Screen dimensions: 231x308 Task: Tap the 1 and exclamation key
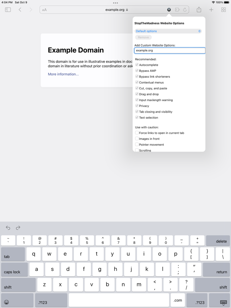[24, 241]
